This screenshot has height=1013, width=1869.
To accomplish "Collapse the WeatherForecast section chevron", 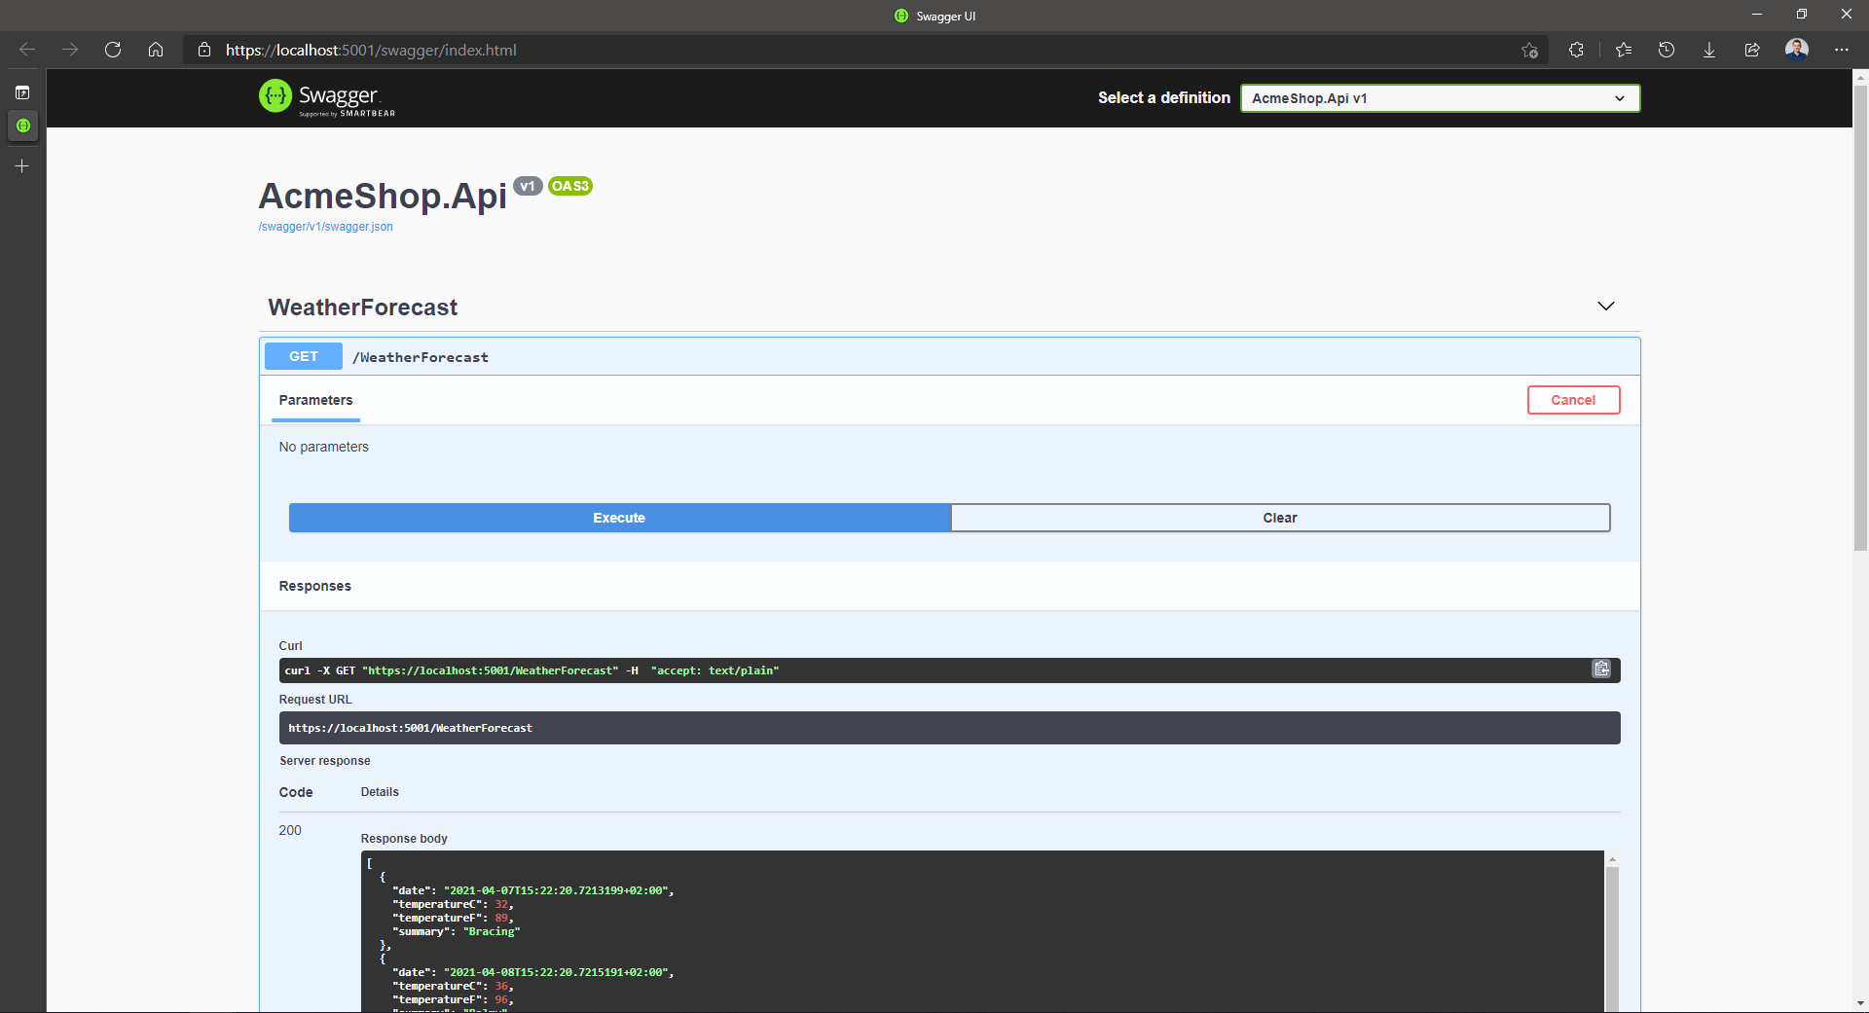I will click(1606, 307).
